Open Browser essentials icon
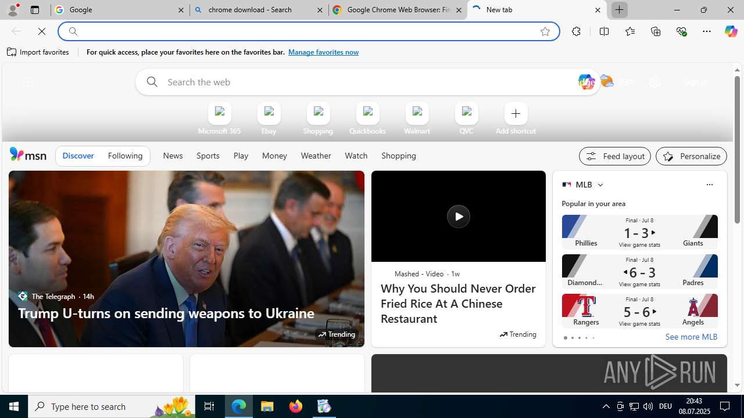This screenshot has width=744, height=418. click(682, 31)
